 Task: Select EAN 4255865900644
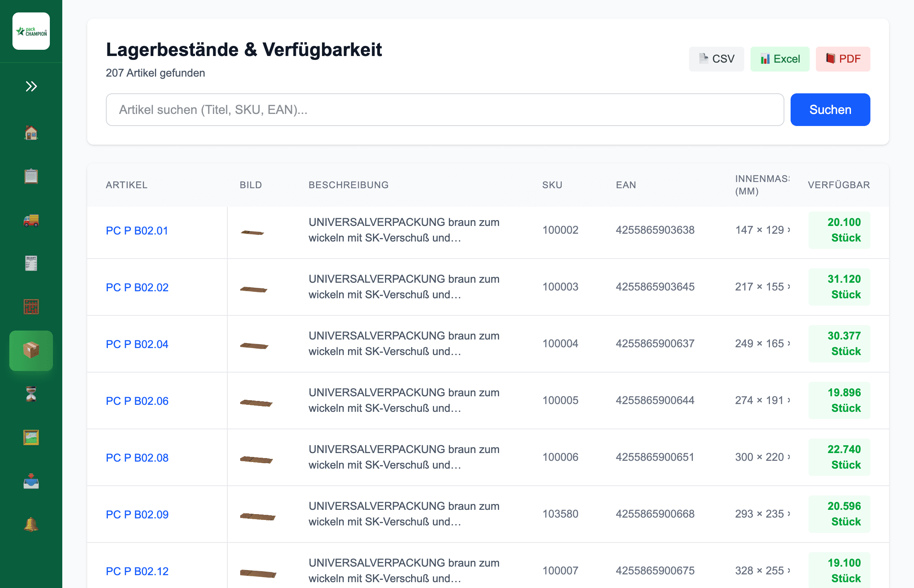click(x=655, y=400)
